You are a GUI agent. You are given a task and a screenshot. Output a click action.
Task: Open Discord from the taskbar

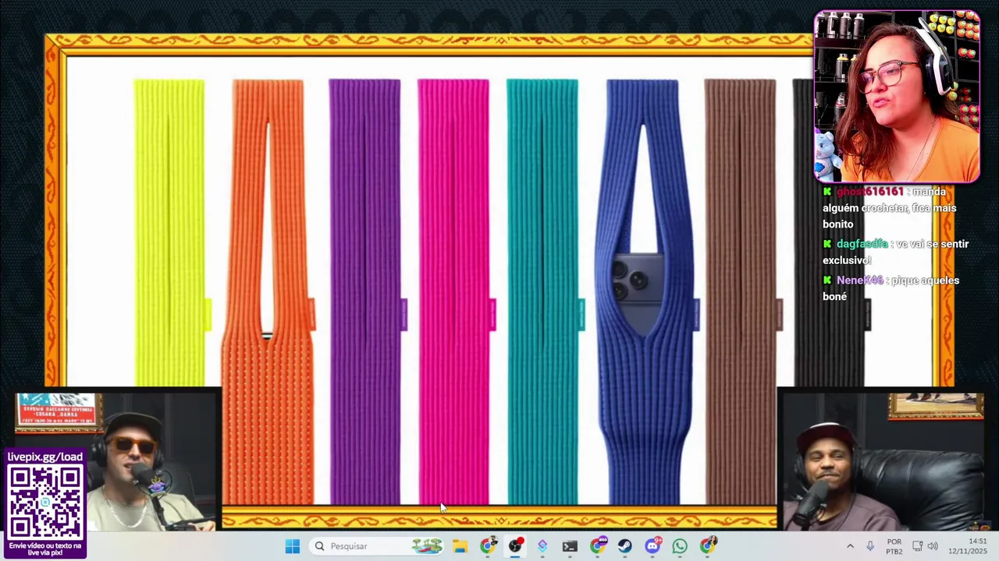(x=652, y=546)
